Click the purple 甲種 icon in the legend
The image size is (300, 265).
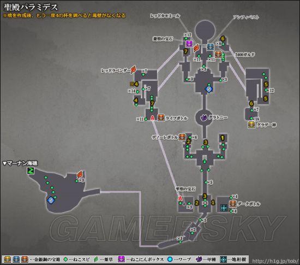[x=199, y=259]
